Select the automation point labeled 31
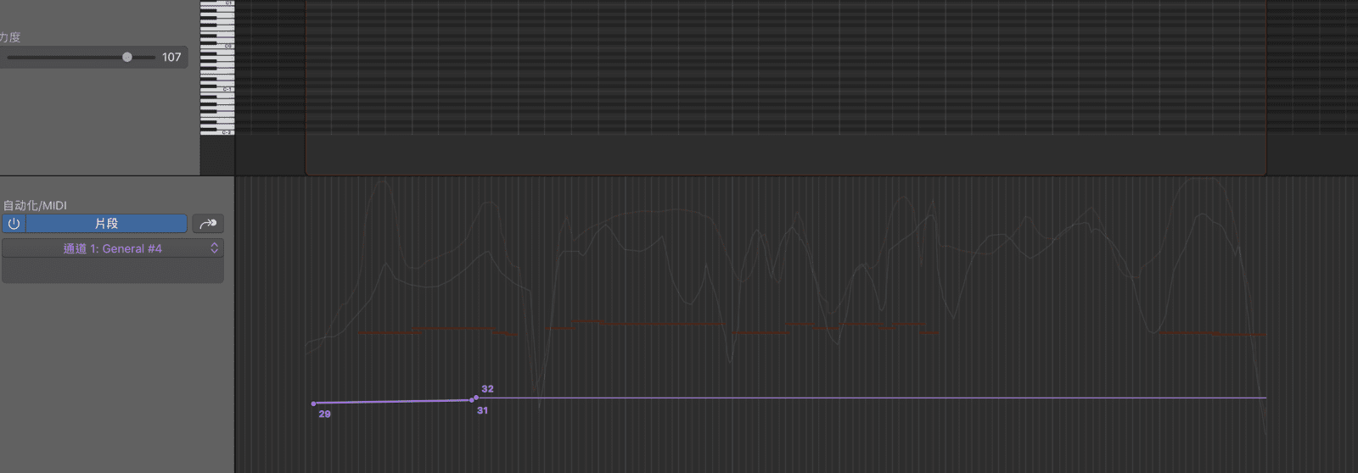The image size is (1358, 473). coord(472,400)
